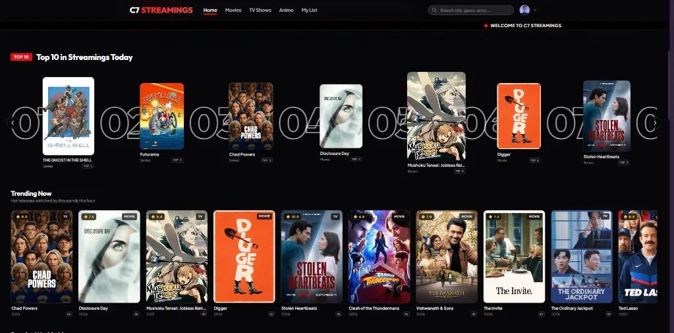Click Vishwanath & Sons title text
Image resolution: width=674 pixels, height=333 pixels.
[435, 308]
